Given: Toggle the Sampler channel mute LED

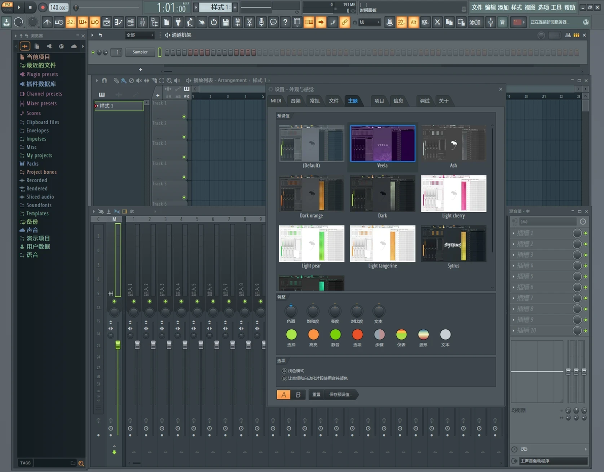Looking at the screenshot, I should coord(93,52).
